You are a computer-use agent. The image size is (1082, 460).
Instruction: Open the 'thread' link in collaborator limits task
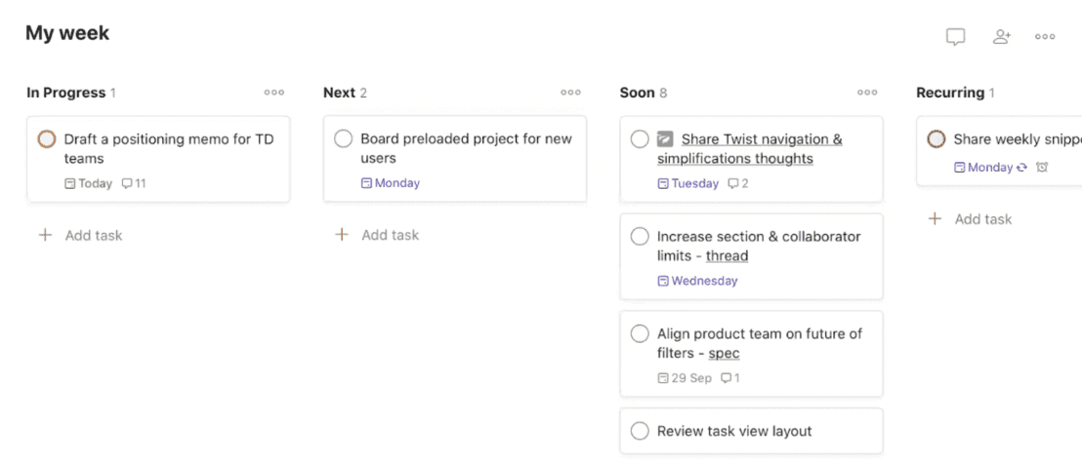727,256
